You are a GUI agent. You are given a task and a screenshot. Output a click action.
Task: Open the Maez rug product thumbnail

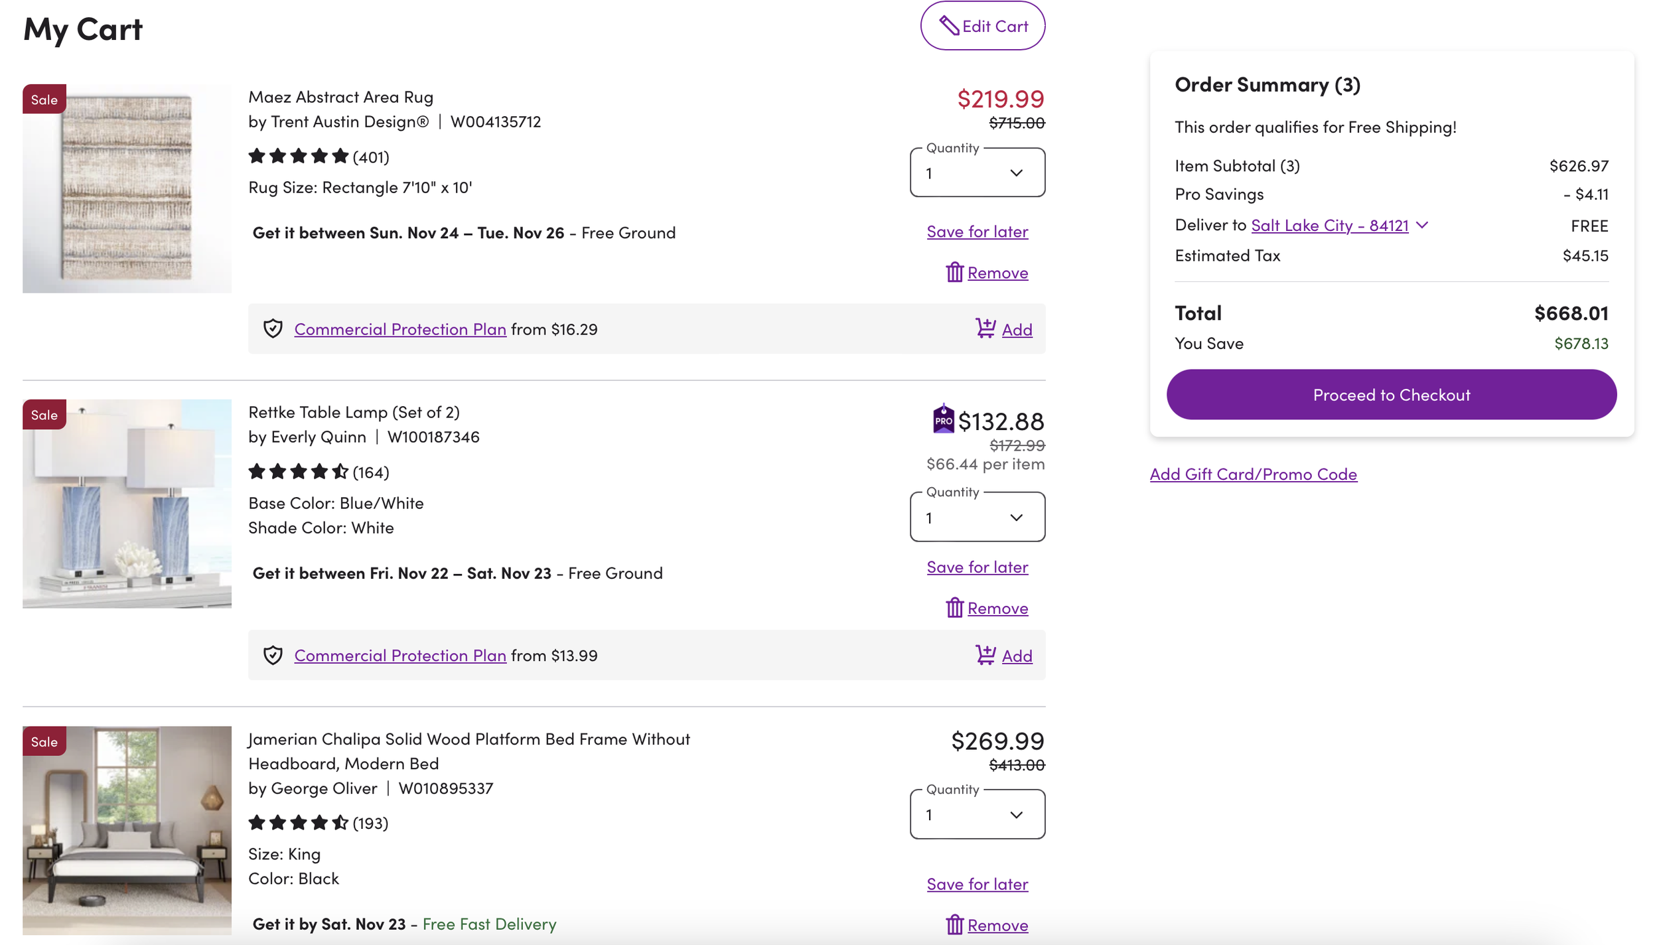pyautogui.click(x=127, y=188)
